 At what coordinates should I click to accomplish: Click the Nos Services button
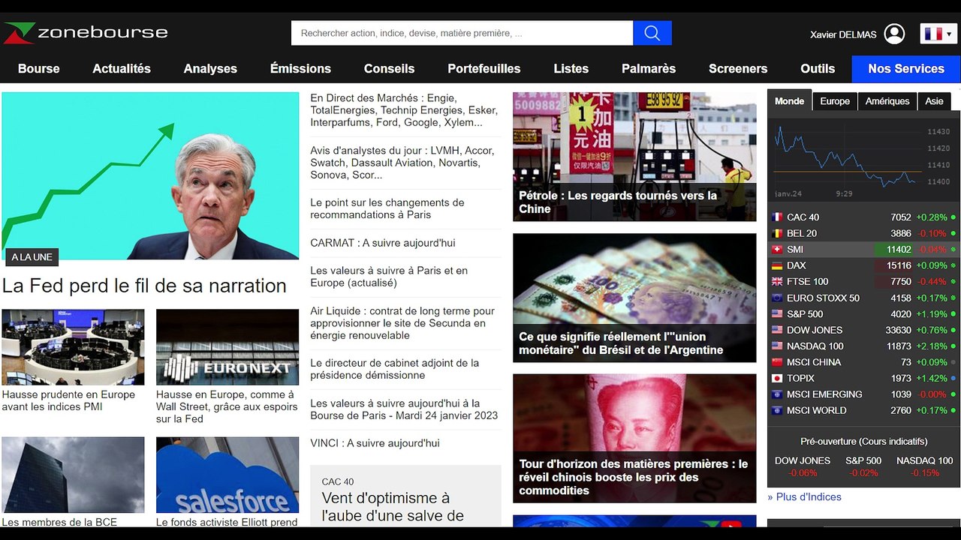coord(906,68)
